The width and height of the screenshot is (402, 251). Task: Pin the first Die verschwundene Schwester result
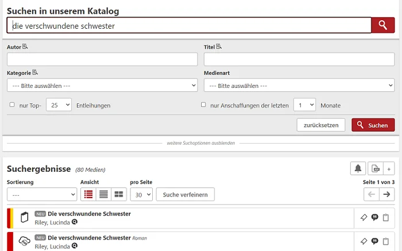pyautogui.click(x=364, y=218)
